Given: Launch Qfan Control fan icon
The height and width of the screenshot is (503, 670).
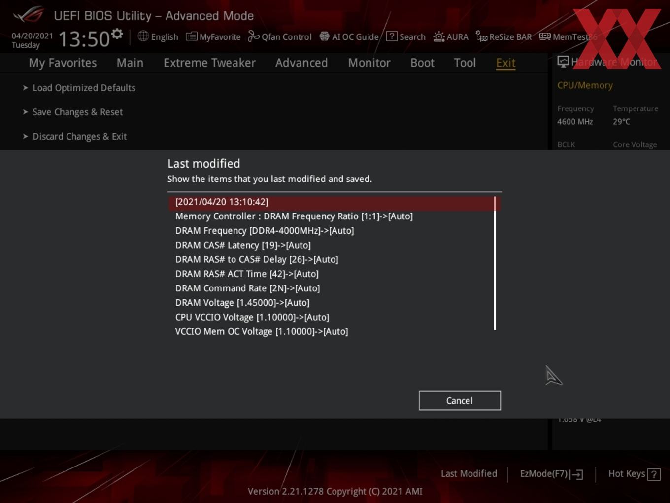Looking at the screenshot, I should pyautogui.click(x=253, y=36).
